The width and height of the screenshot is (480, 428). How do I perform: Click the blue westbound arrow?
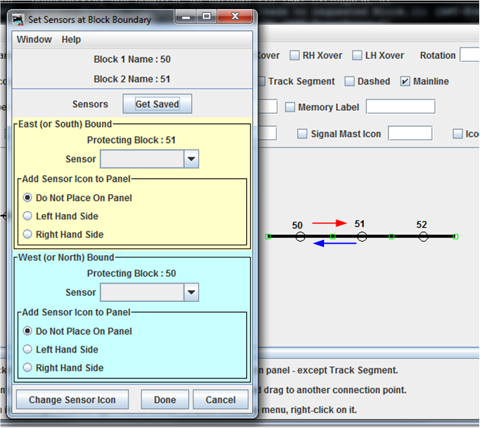point(336,244)
